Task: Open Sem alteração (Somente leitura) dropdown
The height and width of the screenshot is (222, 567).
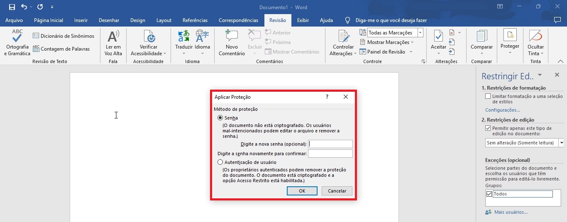Action: 562,143
